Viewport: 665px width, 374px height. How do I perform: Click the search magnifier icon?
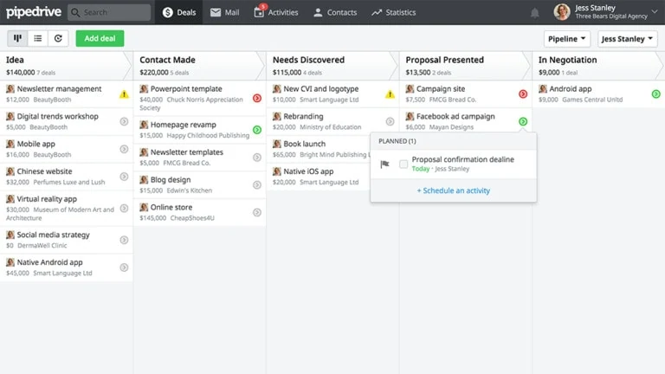(x=75, y=12)
